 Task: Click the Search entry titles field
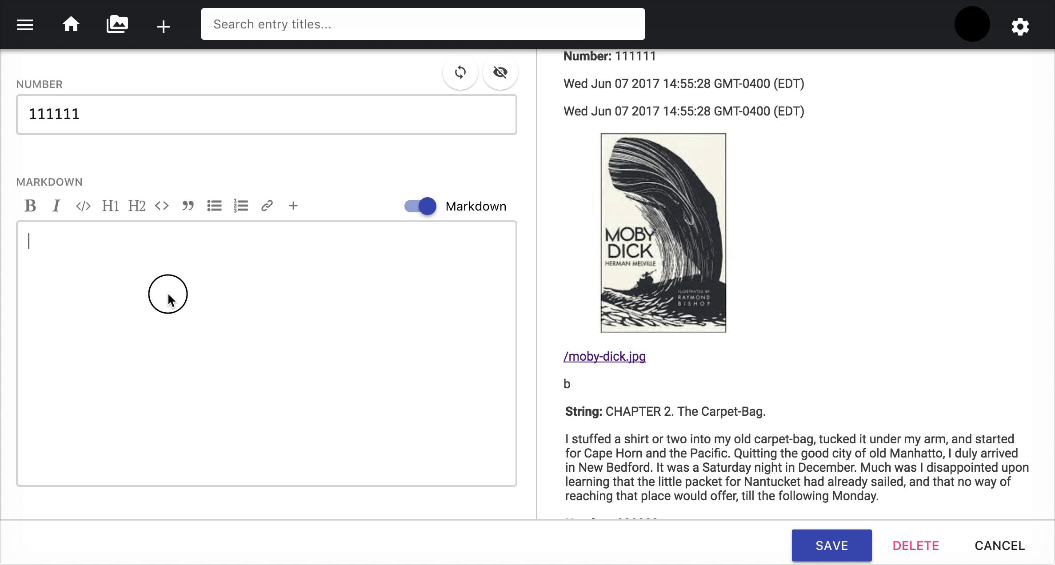click(422, 24)
